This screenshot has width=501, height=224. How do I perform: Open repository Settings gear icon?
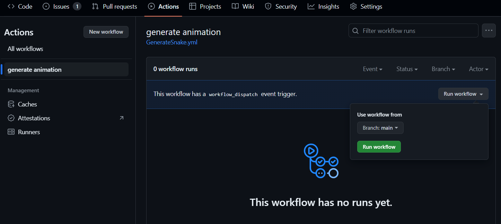(x=354, y=6)
